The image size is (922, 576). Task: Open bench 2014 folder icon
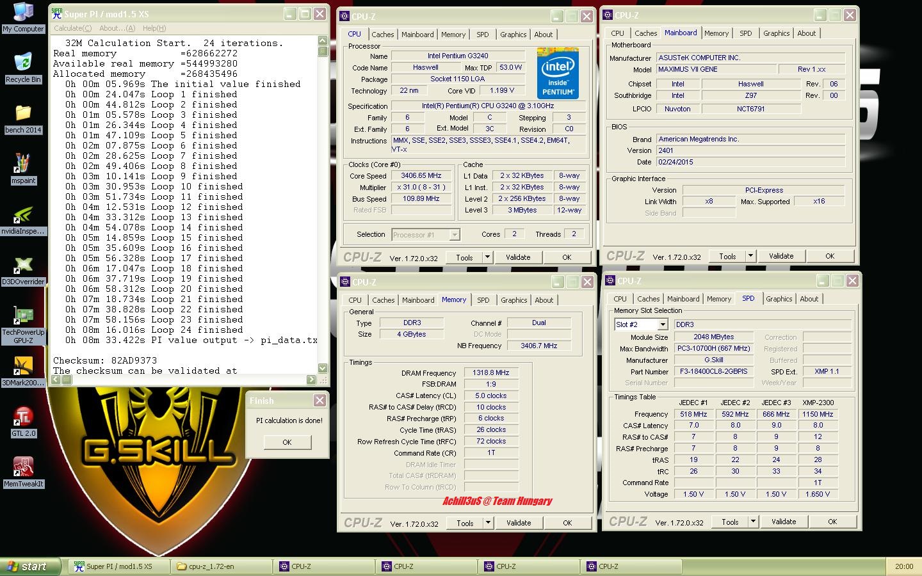23,118
